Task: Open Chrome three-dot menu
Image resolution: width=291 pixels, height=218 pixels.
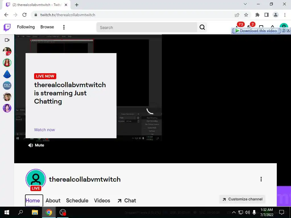Action: (x=285, y=15)
